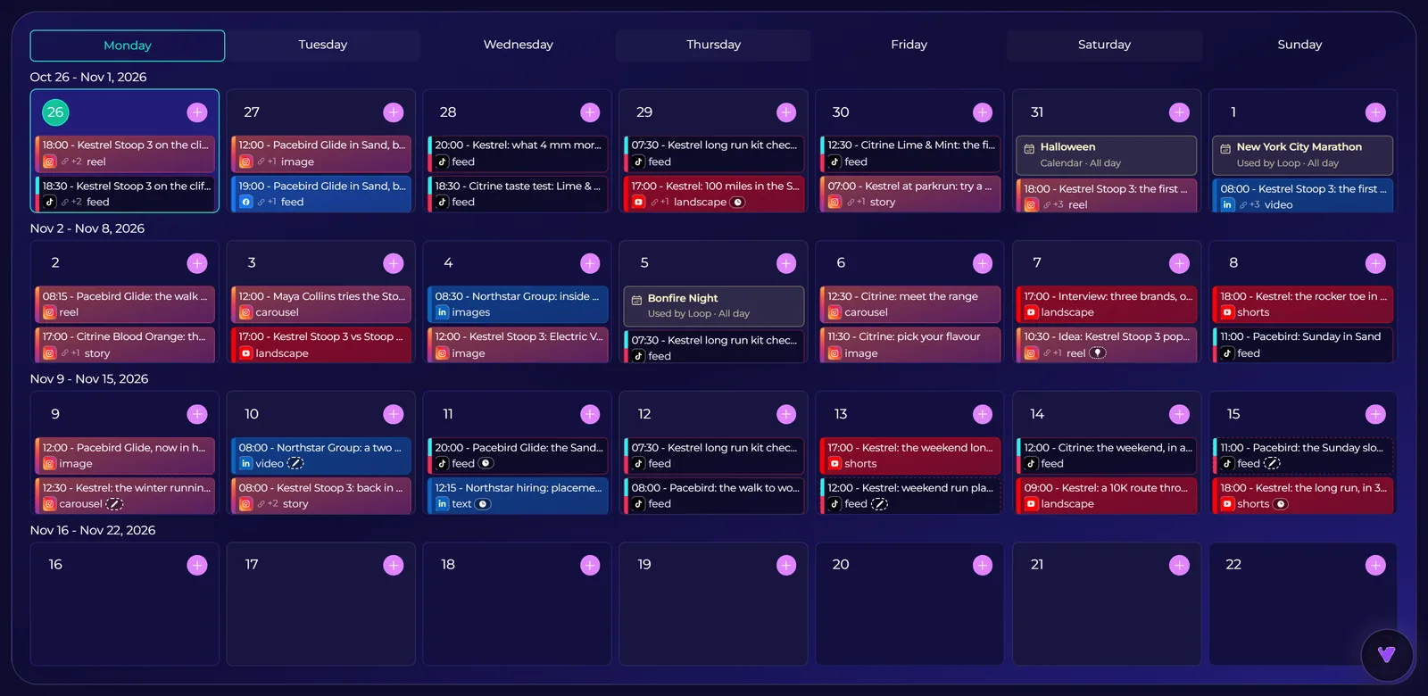Add a post on November 10

pyautogui.click(x=394, y=414)
